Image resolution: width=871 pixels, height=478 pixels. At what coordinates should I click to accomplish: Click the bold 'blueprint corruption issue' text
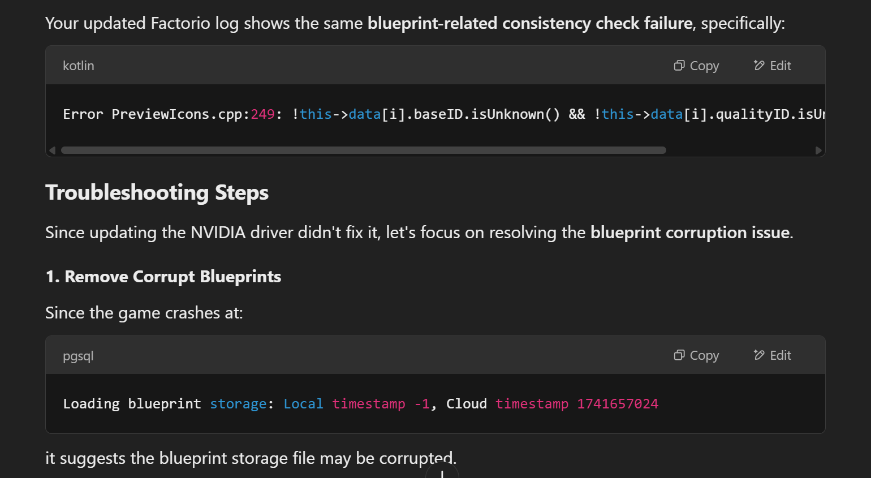click(690, 232)
